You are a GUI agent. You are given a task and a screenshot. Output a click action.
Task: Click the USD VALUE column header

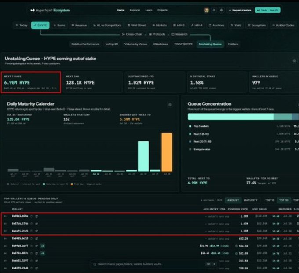pos(259,209)
